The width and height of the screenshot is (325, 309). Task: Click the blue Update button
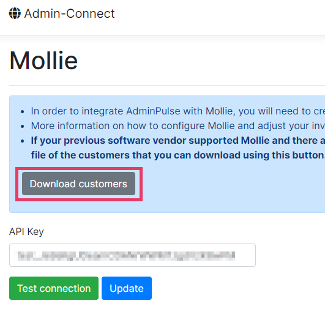tap(127, 288)
